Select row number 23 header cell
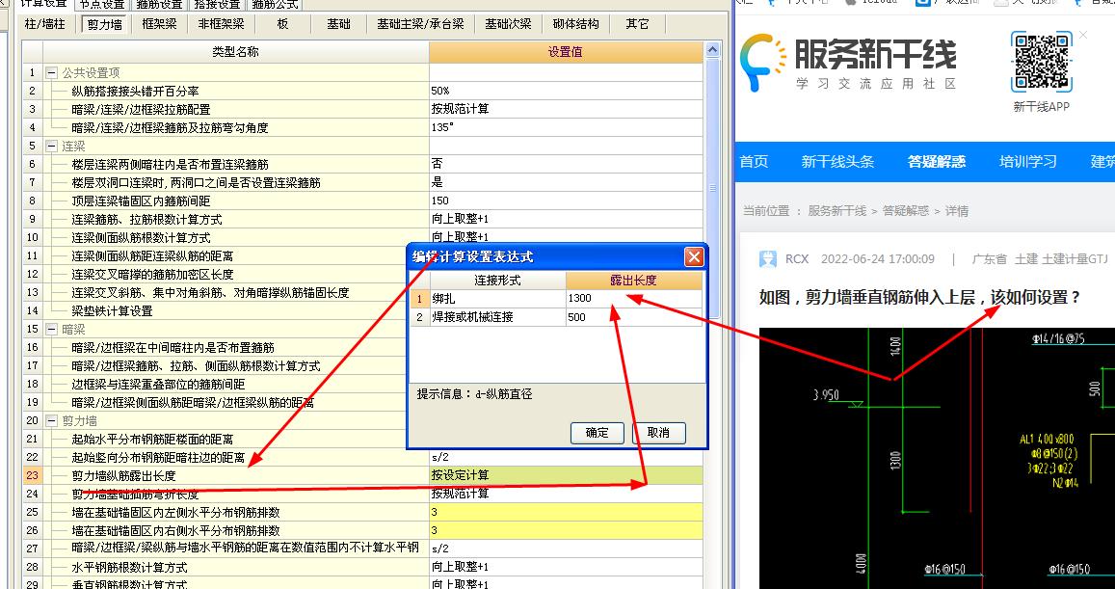The image size is (1115, 589). point(32,475)
